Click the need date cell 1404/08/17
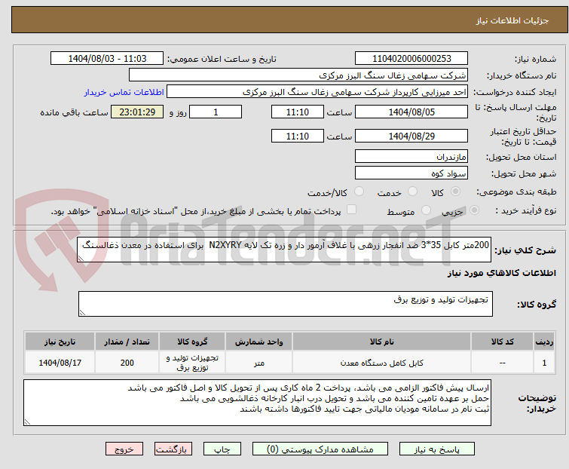Screen dimensions: 569x469 tap(60, 363)
